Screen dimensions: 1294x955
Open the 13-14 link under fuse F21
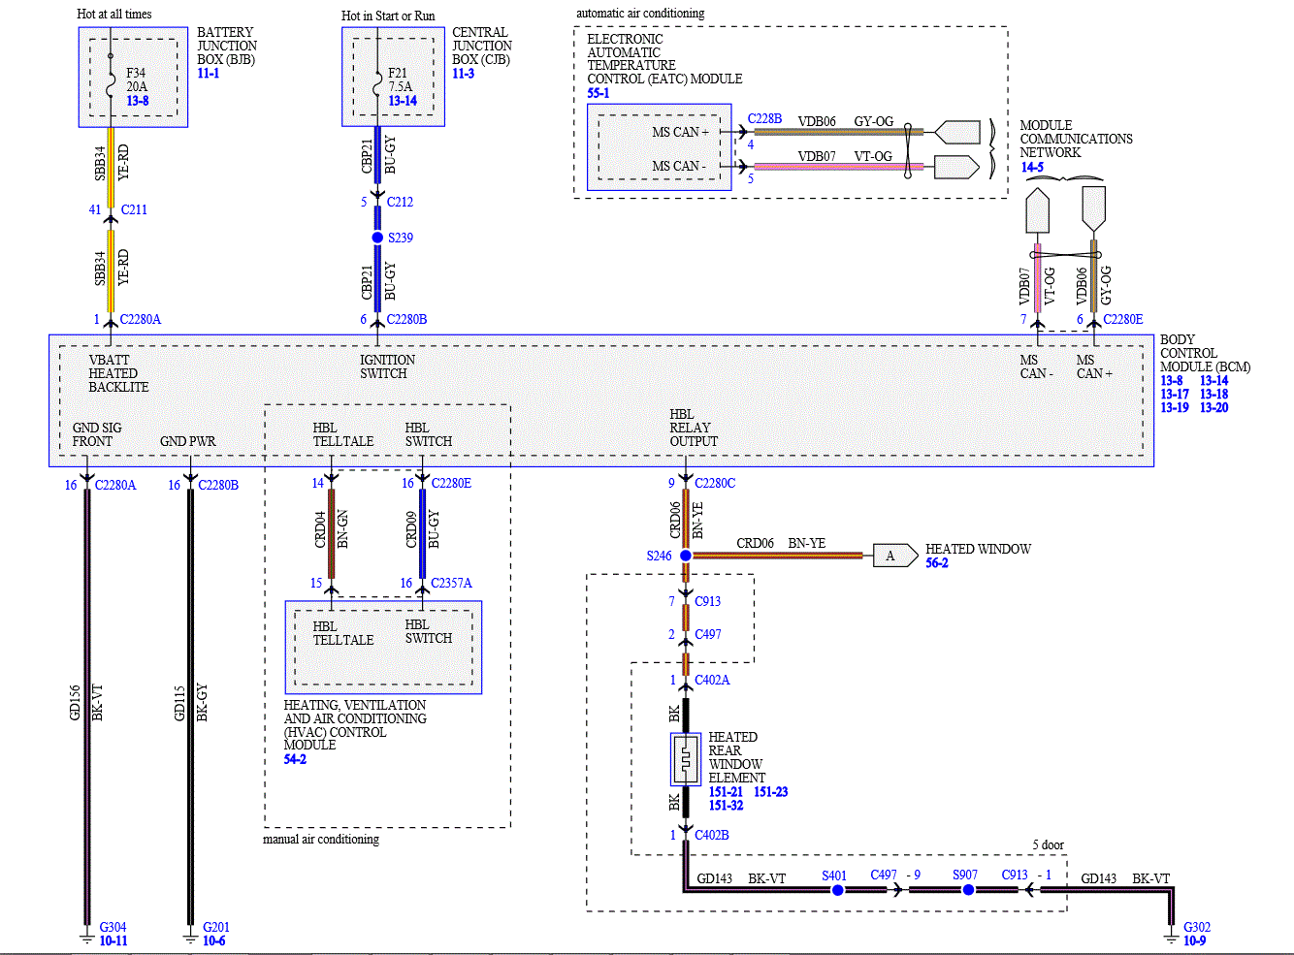click(x=403, y=101)
